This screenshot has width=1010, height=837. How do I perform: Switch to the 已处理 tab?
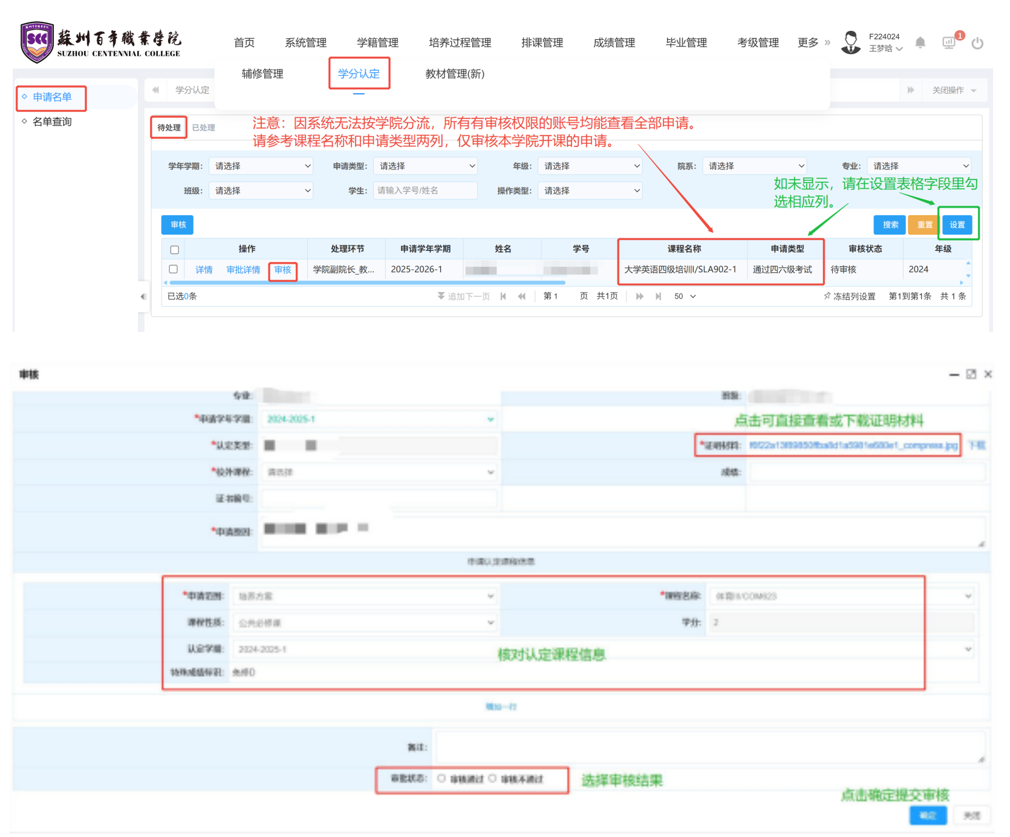click(203, 128)
